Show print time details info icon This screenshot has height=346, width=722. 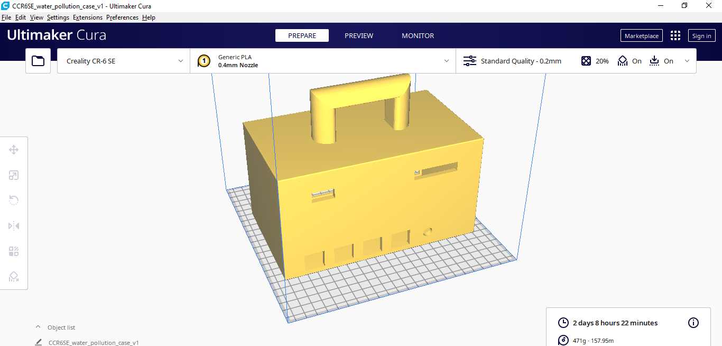(x=693, y=323)
